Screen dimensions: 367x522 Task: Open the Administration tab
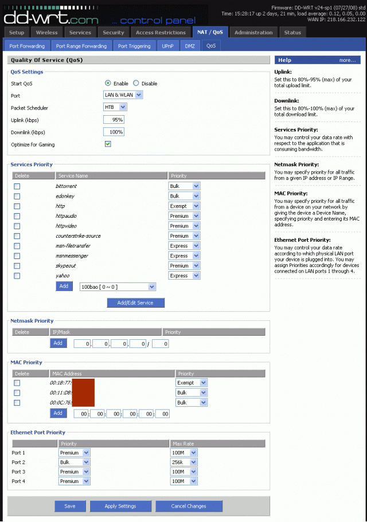(253, 33)
